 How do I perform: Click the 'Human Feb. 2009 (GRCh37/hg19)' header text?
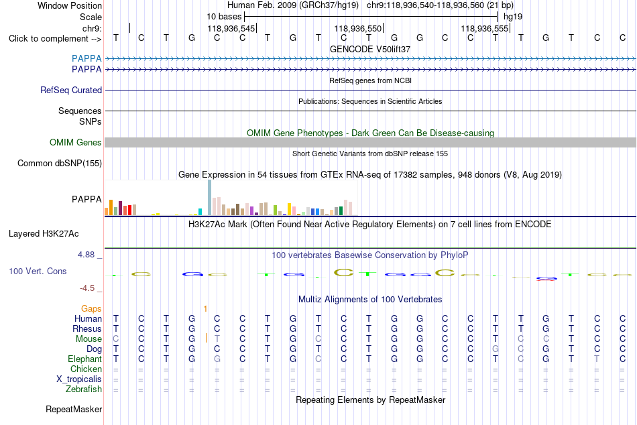[293, 5]
